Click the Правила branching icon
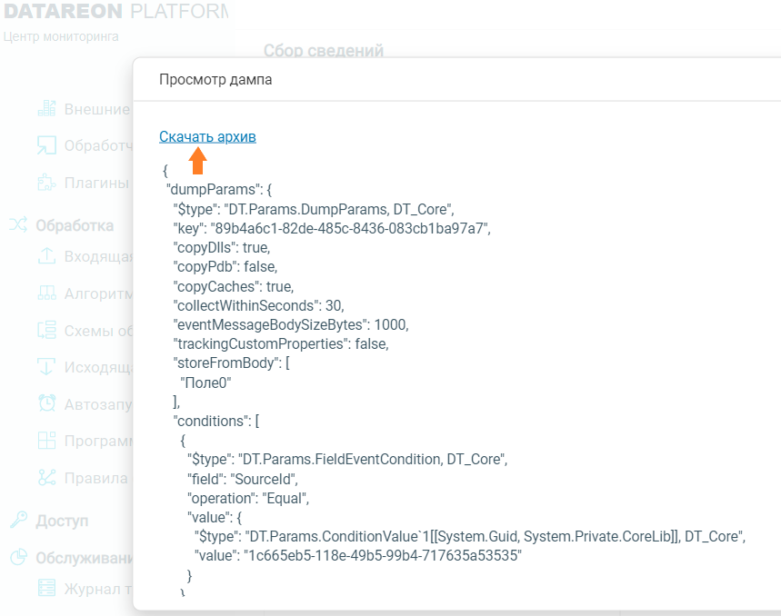 click(x=46, y=477)
